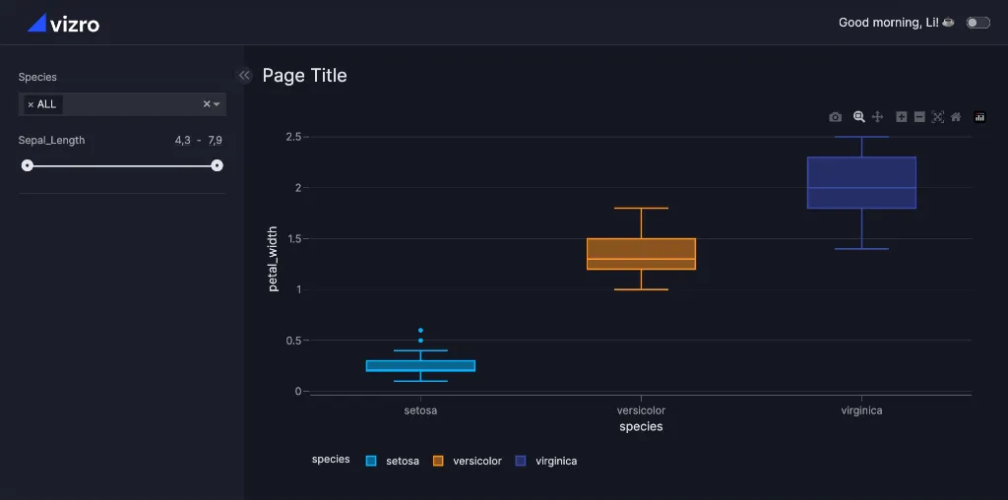Viewport: 1008px width, 500px height.
Task: Click the 4,3 minimum value field
Action: (x=182, y=141)
